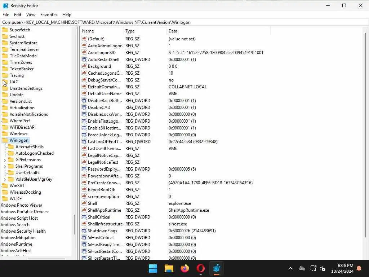Select the Svchost key folder icon

[5, 36]
